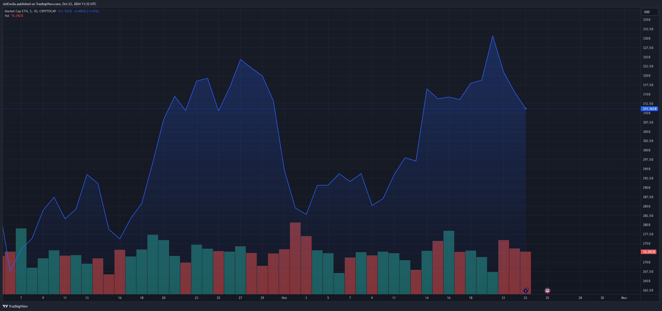Click the 29 date label on time axis

(262, 298)
